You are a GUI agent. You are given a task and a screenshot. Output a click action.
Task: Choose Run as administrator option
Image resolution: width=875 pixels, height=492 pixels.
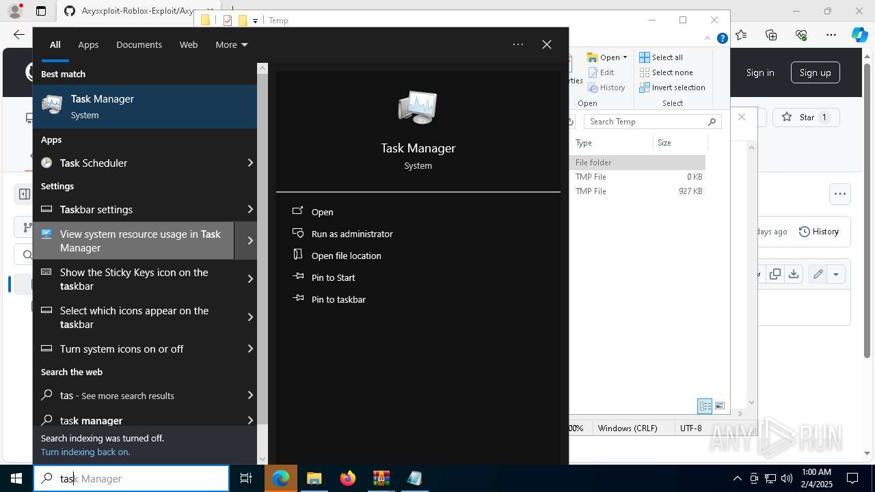click(352, 234)
